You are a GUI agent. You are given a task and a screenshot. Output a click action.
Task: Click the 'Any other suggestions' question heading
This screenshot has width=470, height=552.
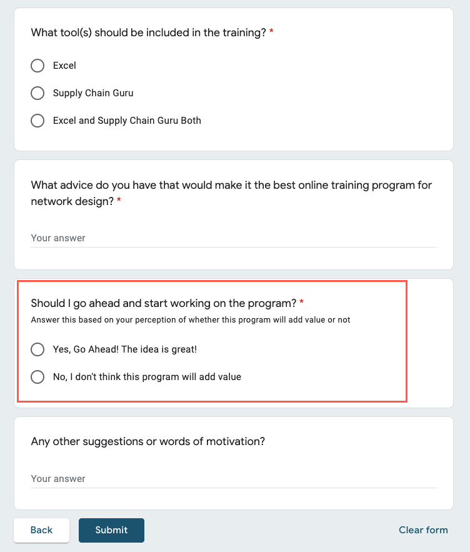[147, 441]
